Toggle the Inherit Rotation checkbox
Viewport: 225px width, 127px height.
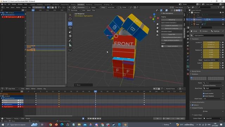204,96
